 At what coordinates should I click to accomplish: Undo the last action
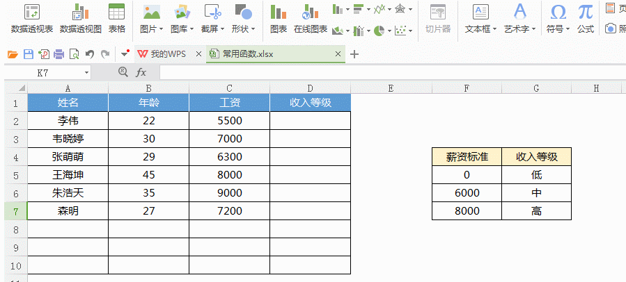click(x=89, y=54)
